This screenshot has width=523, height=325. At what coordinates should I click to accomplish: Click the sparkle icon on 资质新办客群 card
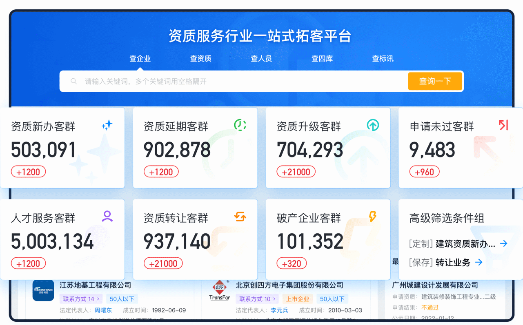coord(107,125)
